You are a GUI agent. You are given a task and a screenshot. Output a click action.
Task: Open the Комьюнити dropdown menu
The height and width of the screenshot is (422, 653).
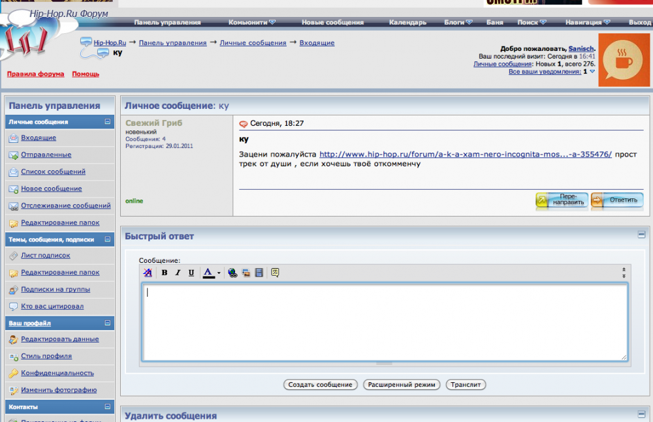[x=252, y=22]
